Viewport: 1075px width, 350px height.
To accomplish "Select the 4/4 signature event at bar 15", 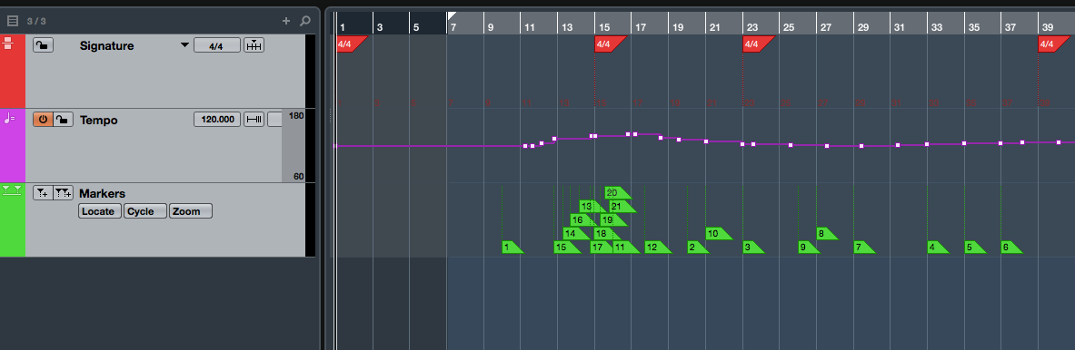I will point(609,44).
